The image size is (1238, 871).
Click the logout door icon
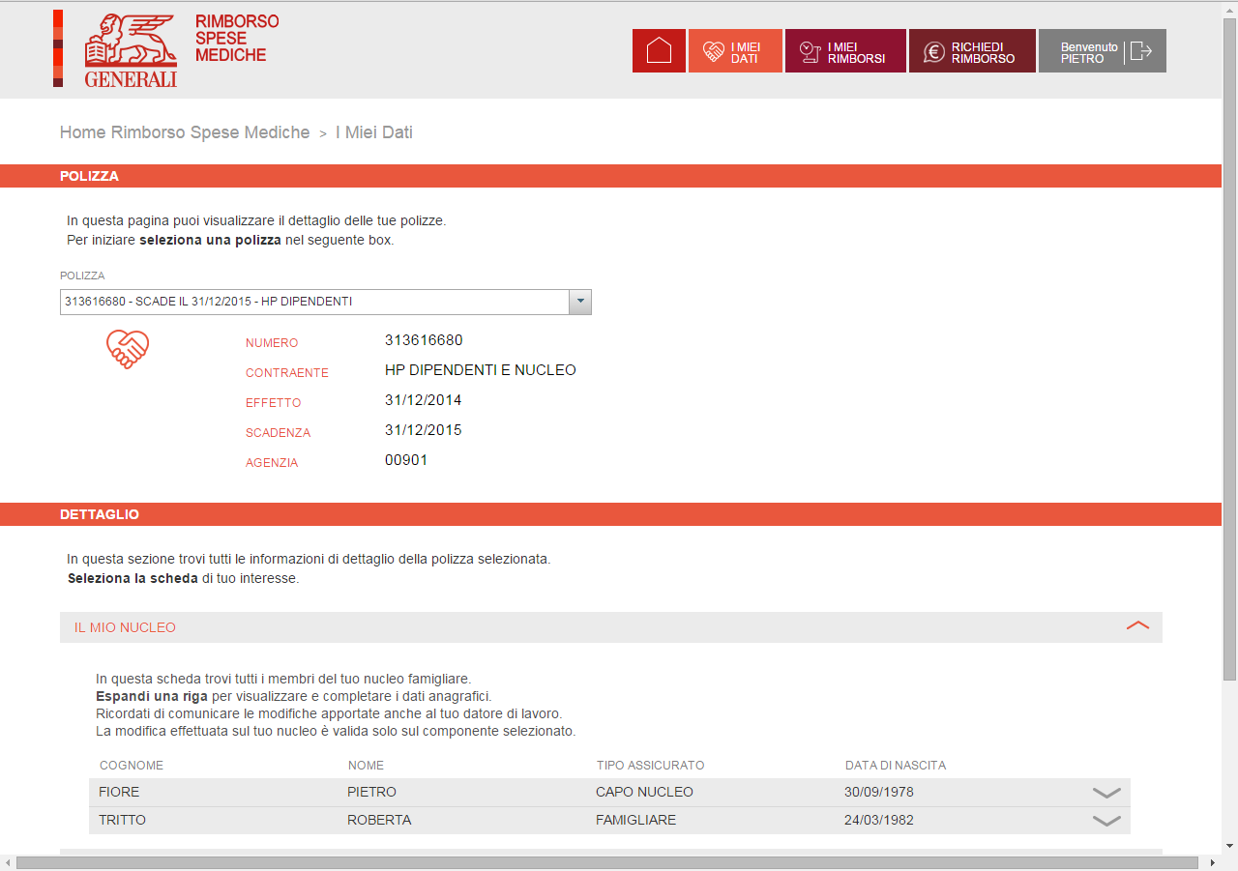(1141, 51)
